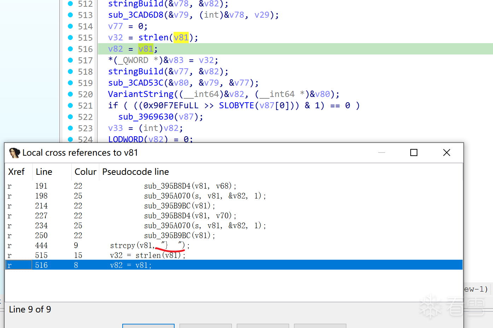
Task: Click v82 variable on line 516
Action: (x=116, y=49)
